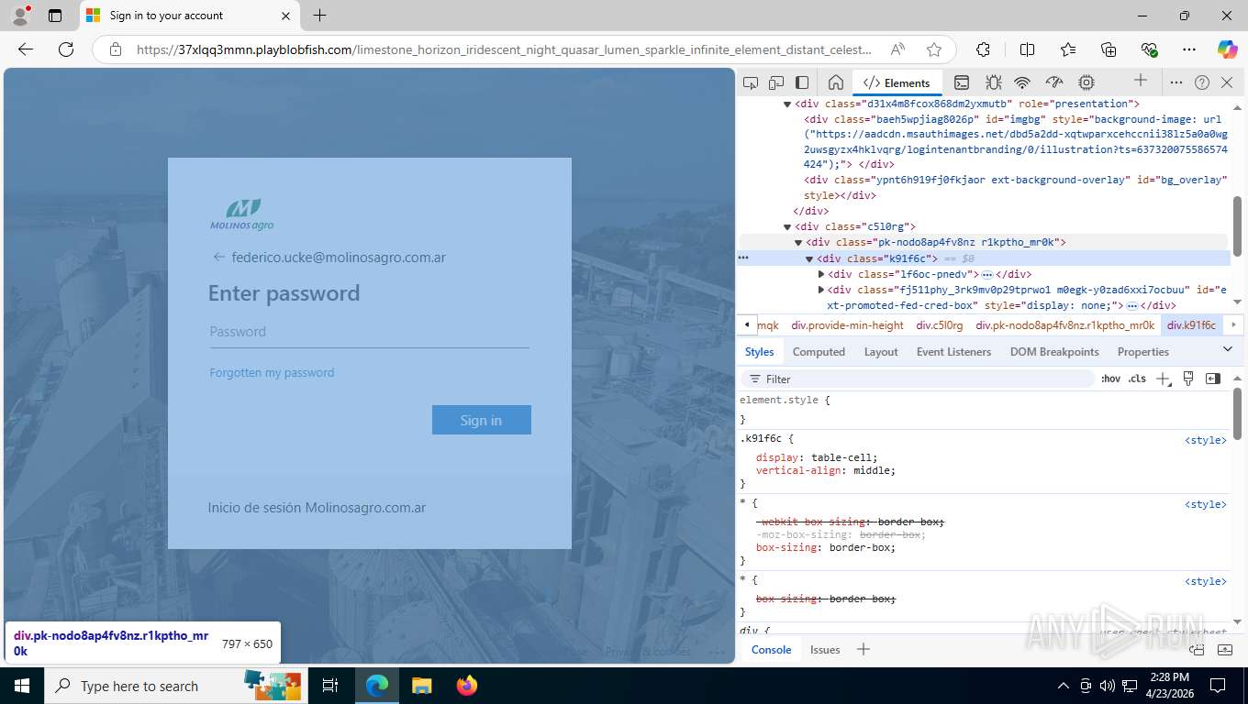Open the Network tool (wifi icon)
Screen dimensions: 1248x704
coord(1022,82)
